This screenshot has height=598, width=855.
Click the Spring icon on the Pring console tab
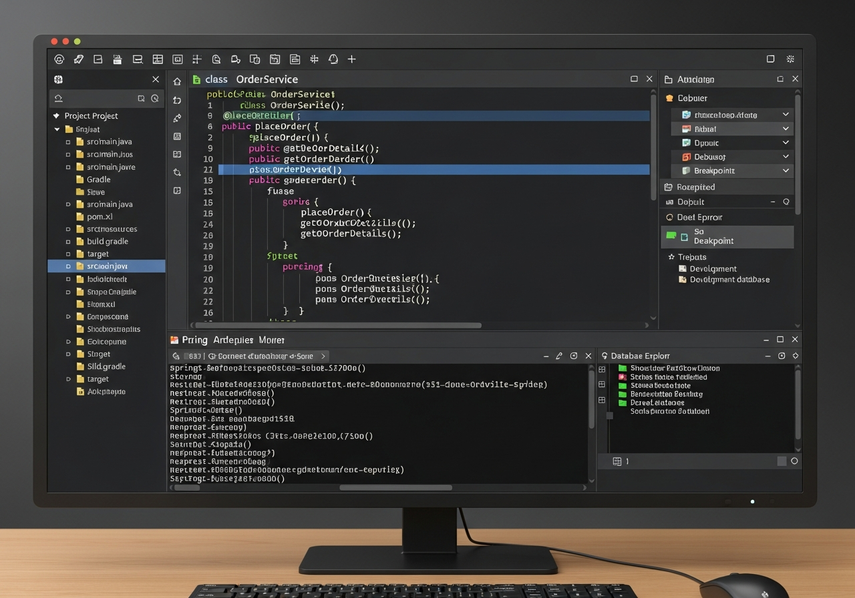coord(175,340)
